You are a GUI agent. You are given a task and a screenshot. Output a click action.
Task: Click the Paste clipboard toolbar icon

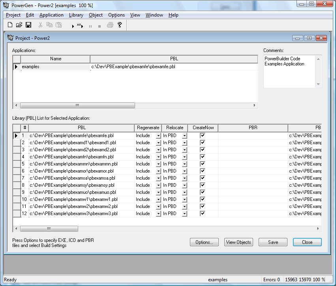(58, 25)
